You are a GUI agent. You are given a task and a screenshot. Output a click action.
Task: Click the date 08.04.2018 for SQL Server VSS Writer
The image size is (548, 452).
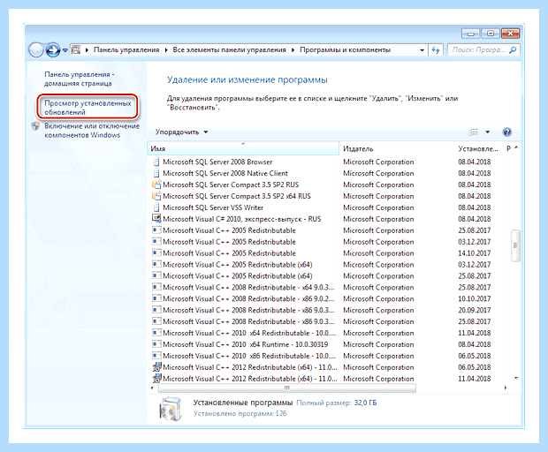[x=475, y=207]
